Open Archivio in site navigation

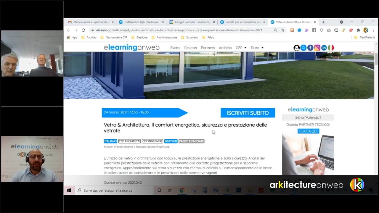pyautogui.click(x=225, y=48)
